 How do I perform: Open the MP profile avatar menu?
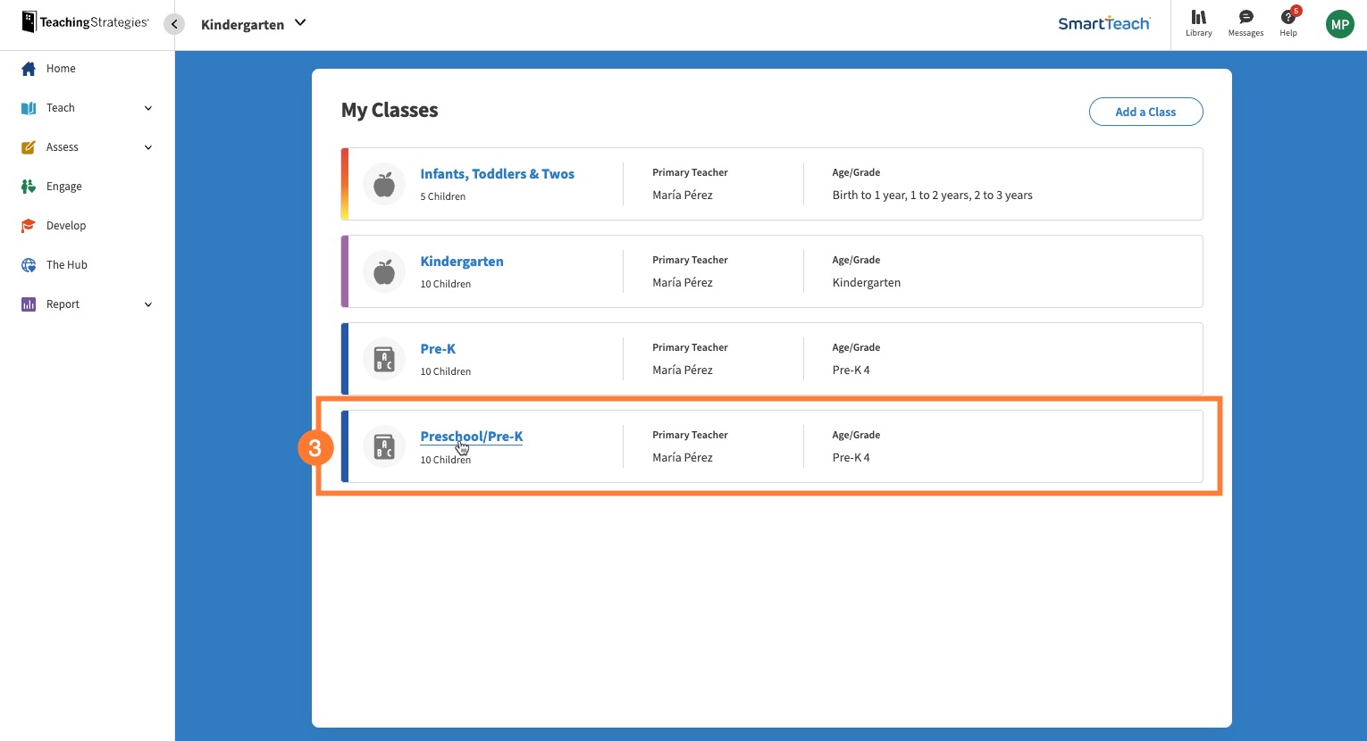(x=1339, y=24)
